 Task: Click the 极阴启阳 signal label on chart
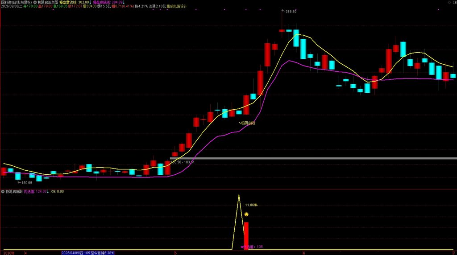(x=247, y=123)
